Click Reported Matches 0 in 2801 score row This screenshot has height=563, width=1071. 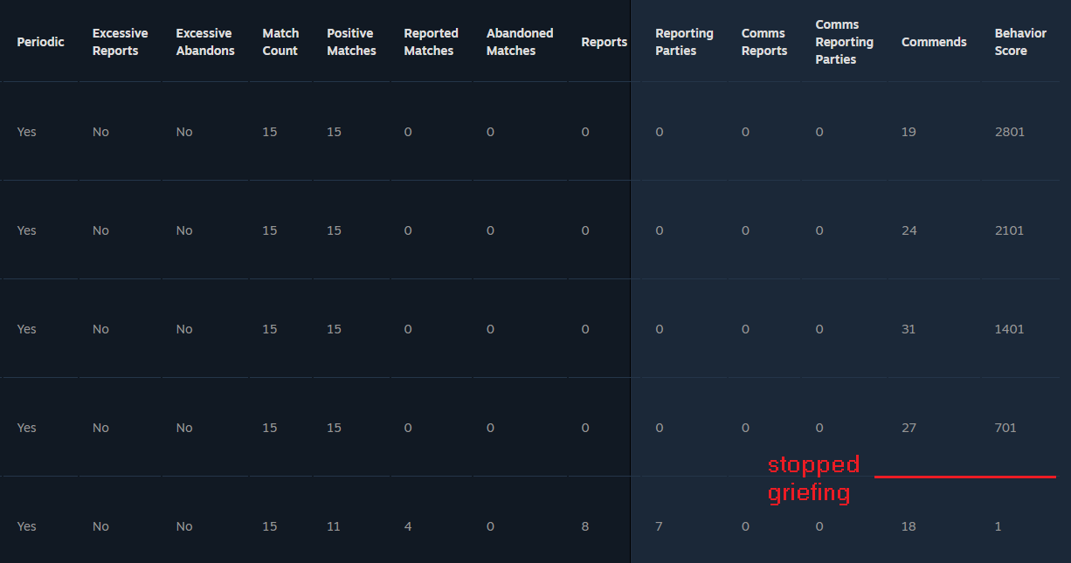pos(408,132)
